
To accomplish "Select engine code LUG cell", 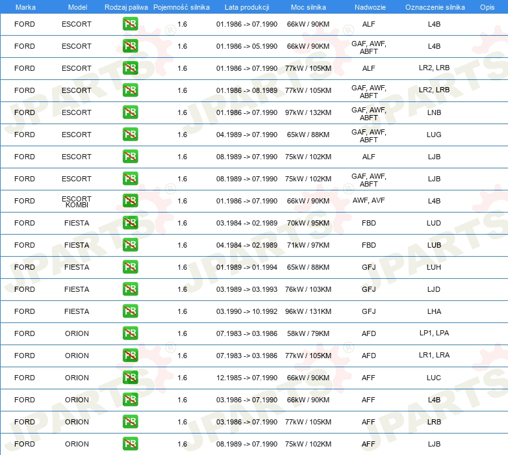I will pyautogui.click(x=434, y=135).
